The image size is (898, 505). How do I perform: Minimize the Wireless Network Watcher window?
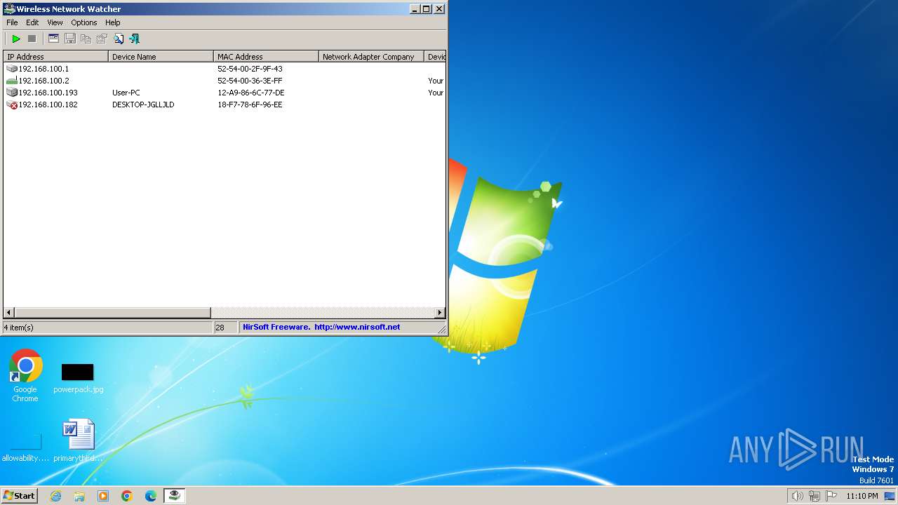tap(415, 9)
